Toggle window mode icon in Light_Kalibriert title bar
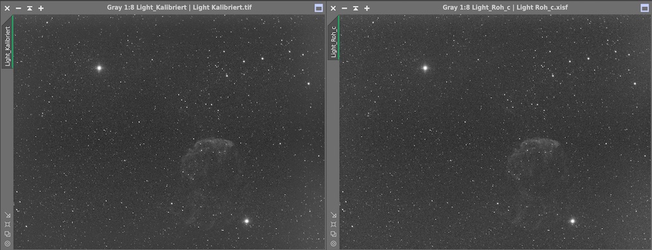 click(x=319, y=8)
